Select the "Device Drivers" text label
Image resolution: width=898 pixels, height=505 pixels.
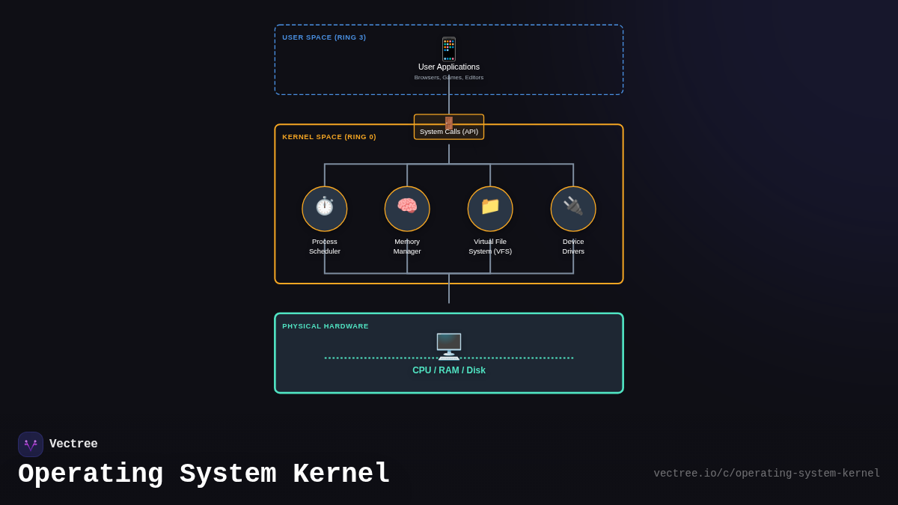(x=573, y=246)
